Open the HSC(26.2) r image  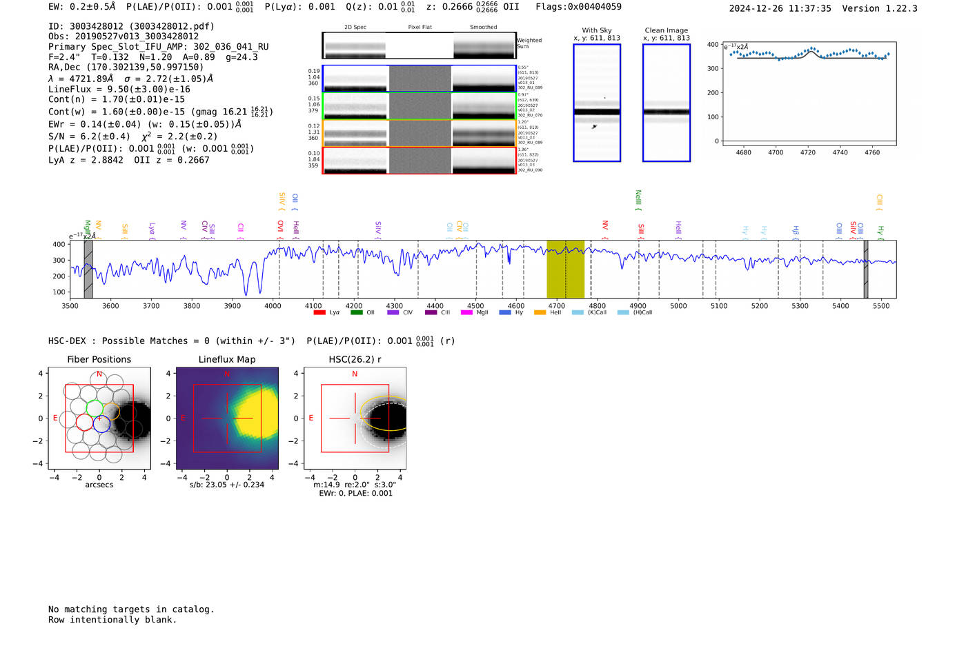355,418
